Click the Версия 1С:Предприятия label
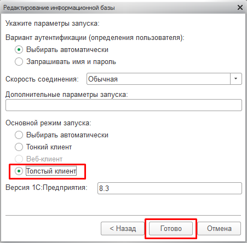Screen dimensions: 247x243 [47, 188]
